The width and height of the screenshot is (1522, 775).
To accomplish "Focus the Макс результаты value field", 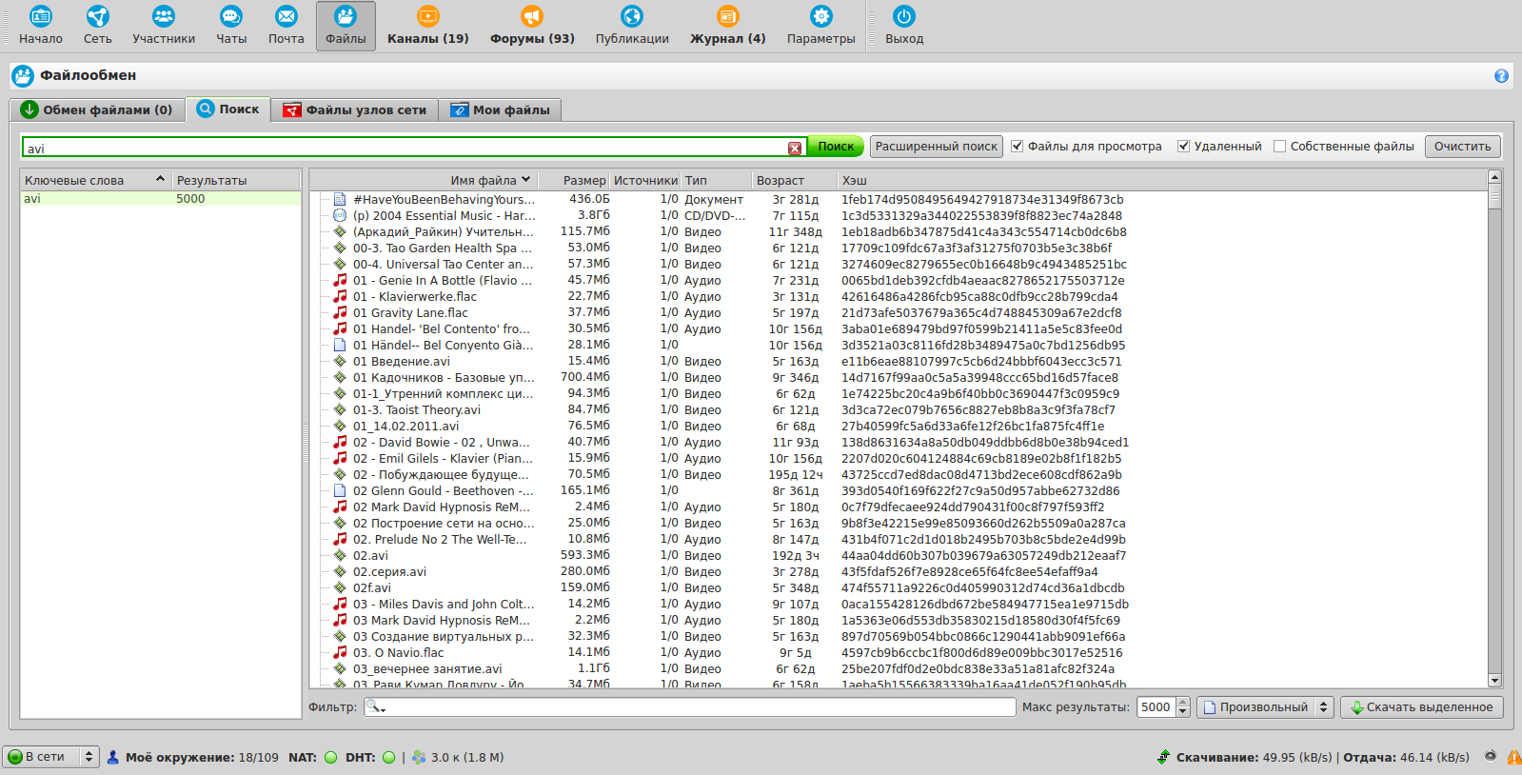I will pos(1156,707).
